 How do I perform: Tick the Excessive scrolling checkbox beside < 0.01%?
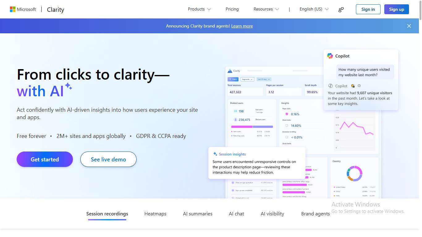(x=287, y=137)
